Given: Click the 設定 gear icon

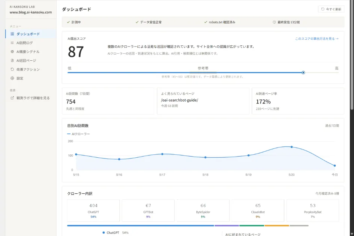Looking at the screenshot, I should pyautogui.click(x=12, y=78).
